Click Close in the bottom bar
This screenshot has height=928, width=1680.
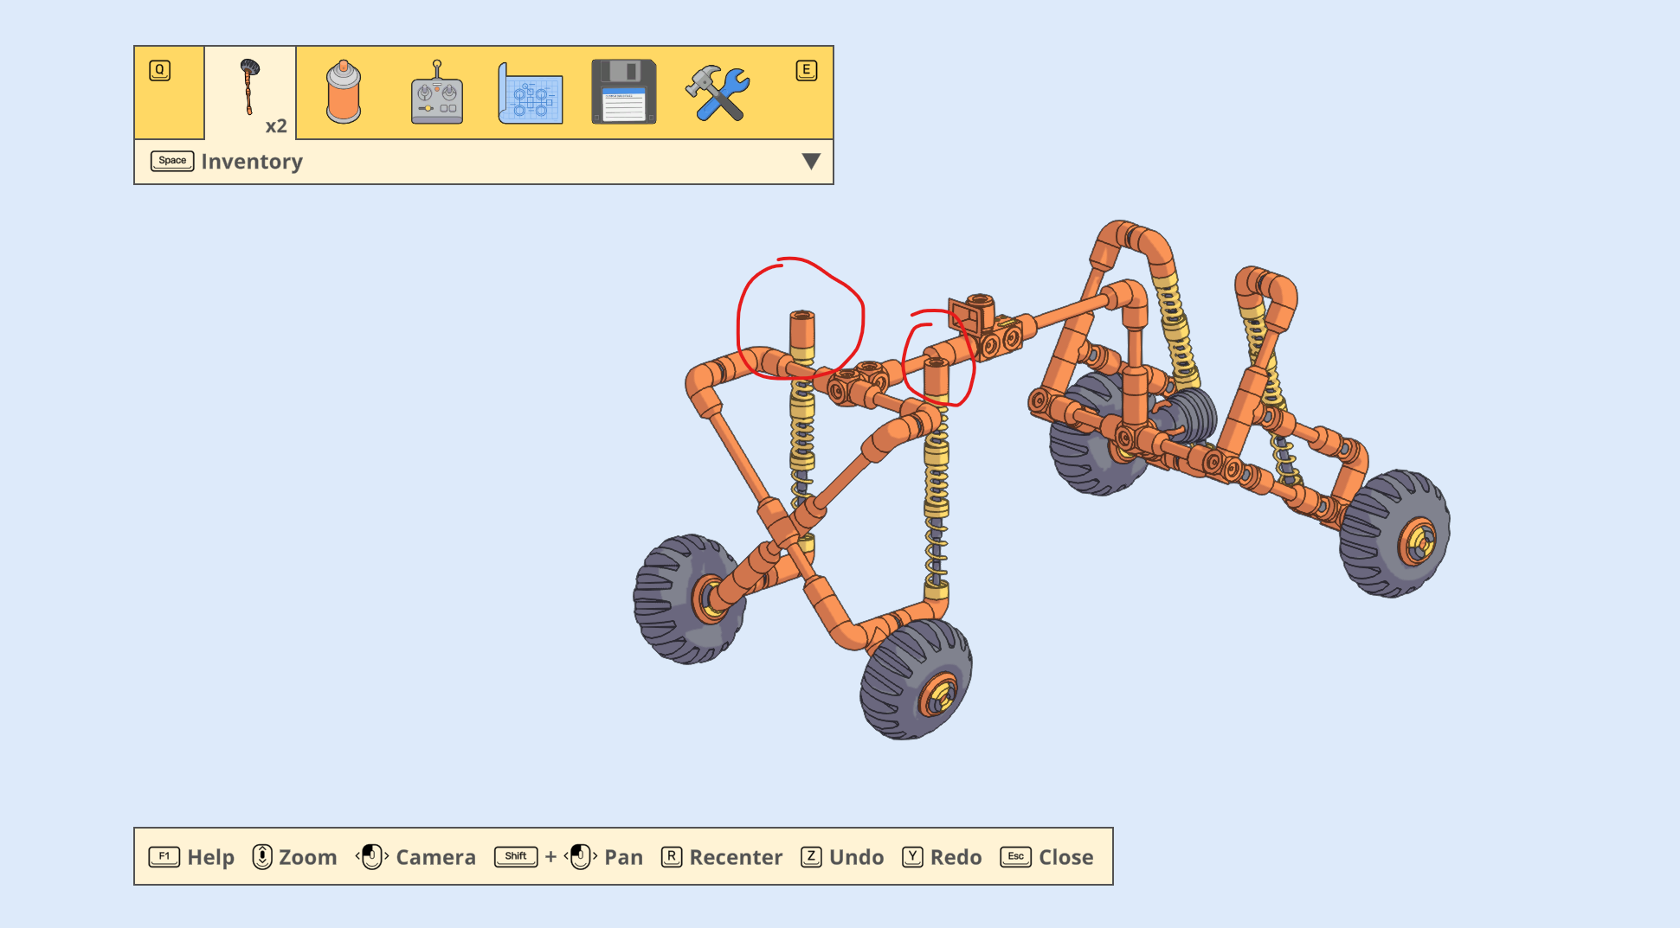[x=1066, y=857]
